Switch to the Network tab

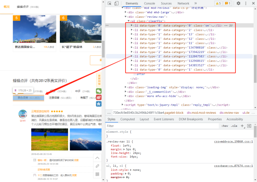coord(183,3)
